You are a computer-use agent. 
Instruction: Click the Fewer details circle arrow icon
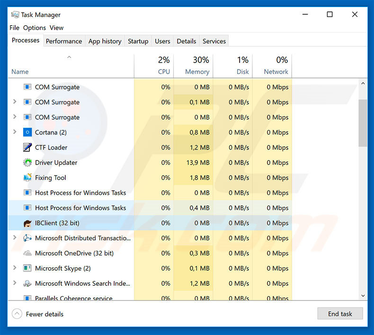tap(17, 314)
